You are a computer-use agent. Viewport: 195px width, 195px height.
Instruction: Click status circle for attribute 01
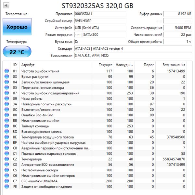7,71
